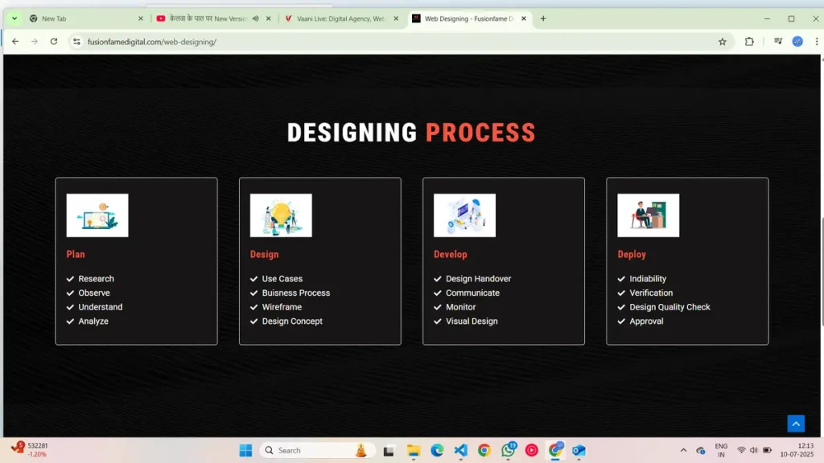This screenshot has height=463, width=824.
Task: Open Visual Studio Code from taskbar
Action: click(461, 450)
